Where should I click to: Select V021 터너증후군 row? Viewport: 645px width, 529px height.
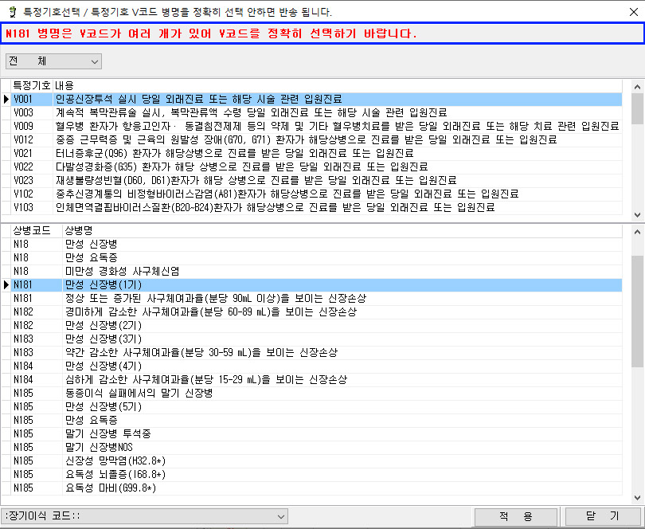coord(199,153)
